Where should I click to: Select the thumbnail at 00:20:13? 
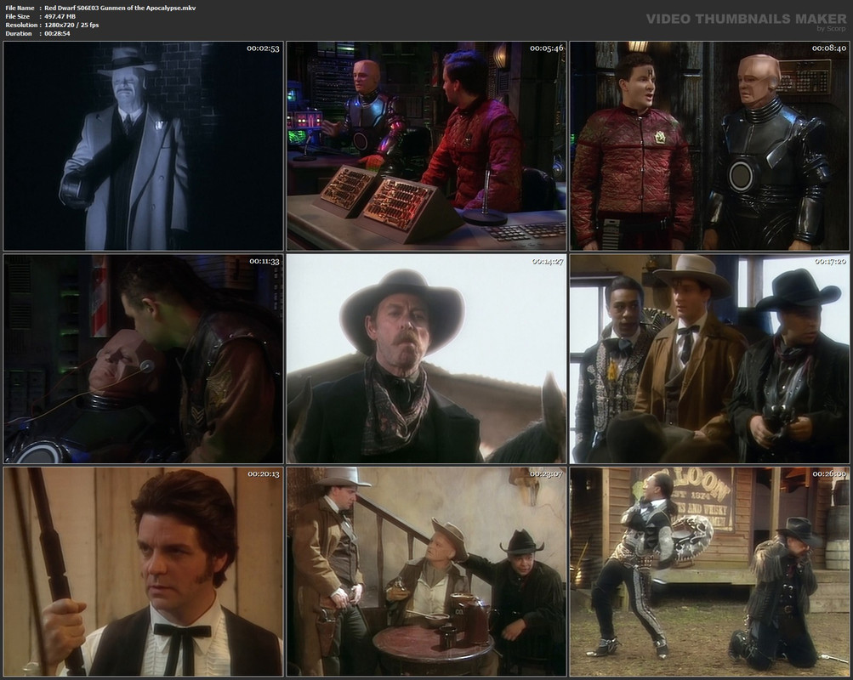(144, 571)
